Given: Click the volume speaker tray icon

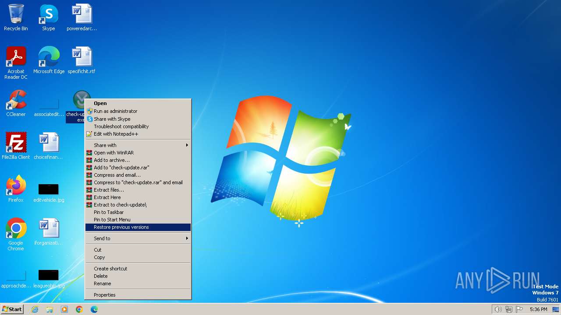Looking at the screenshot, I should coord(498,309).
